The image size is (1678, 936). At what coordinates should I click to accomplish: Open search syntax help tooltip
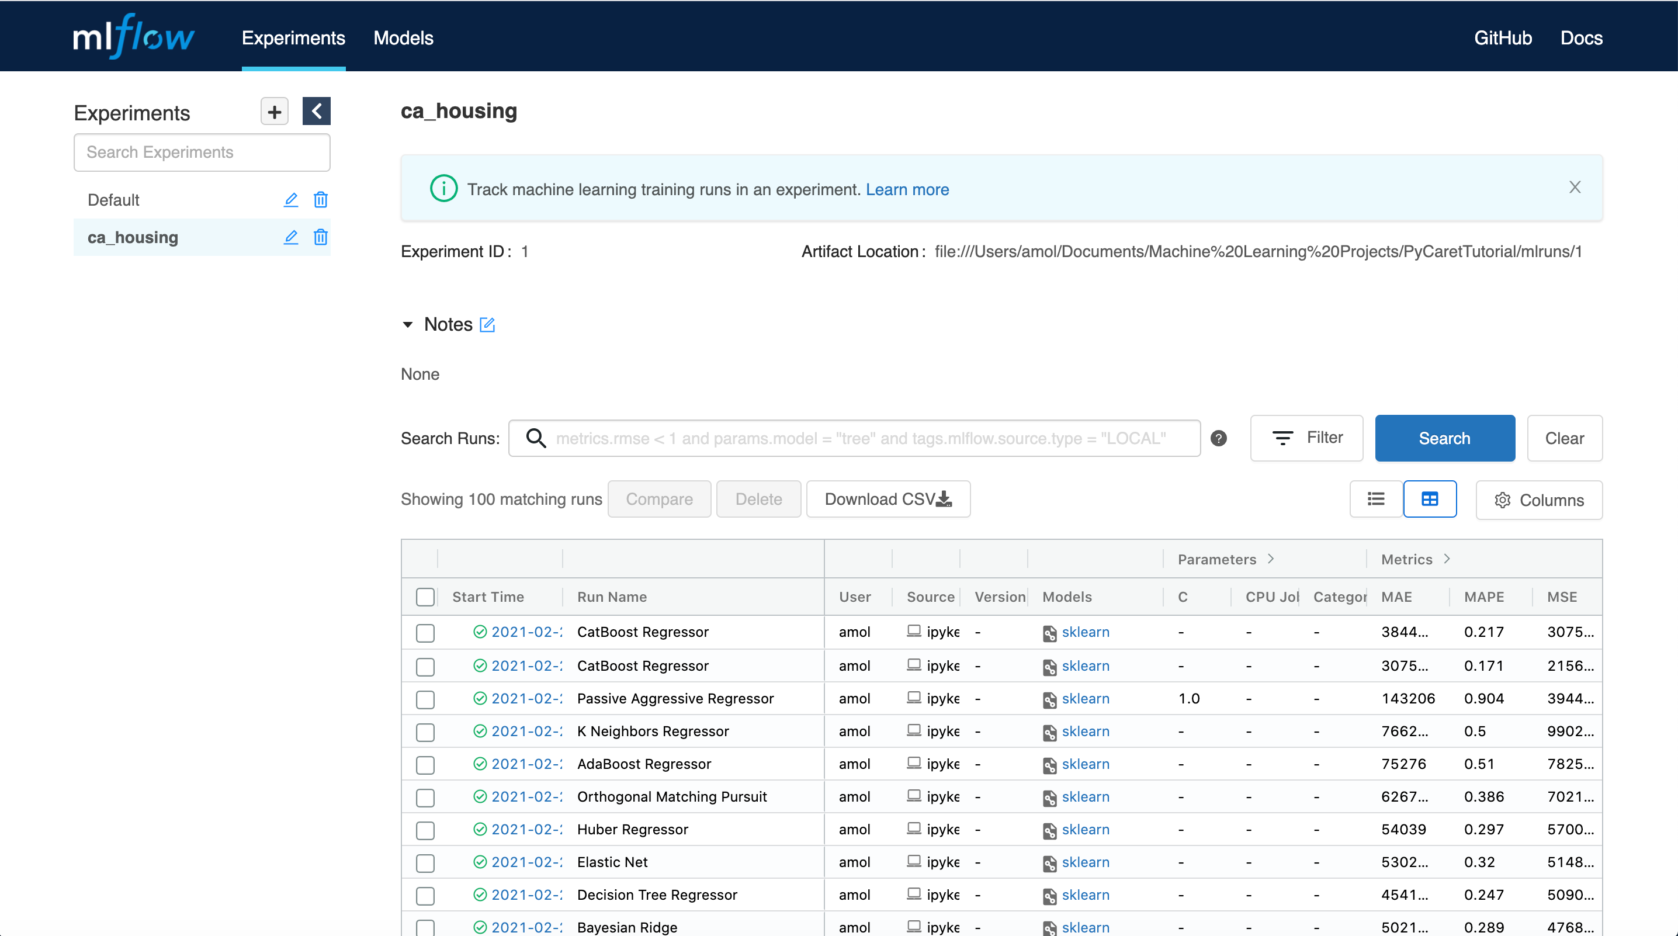pos(1219,438)
